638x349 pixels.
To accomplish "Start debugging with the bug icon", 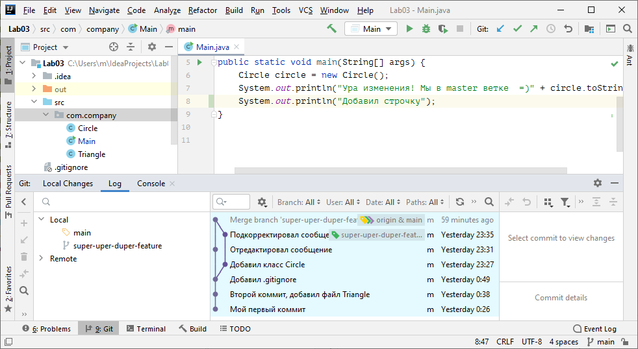I will click(426, 29).
